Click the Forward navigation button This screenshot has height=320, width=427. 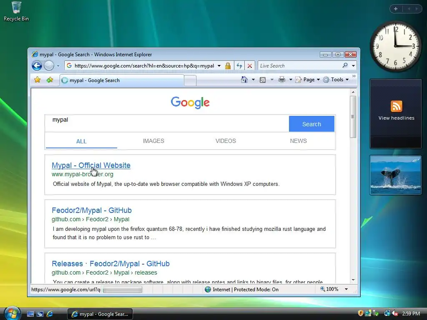[x=49, y=65]
